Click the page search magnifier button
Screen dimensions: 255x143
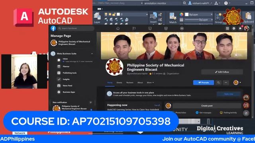point(218,83)
